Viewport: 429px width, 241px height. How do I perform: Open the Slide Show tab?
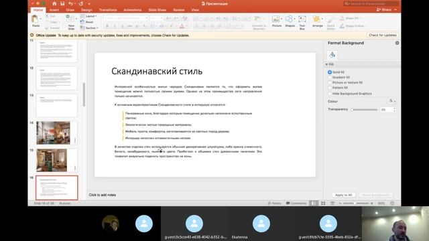[158, 10]
